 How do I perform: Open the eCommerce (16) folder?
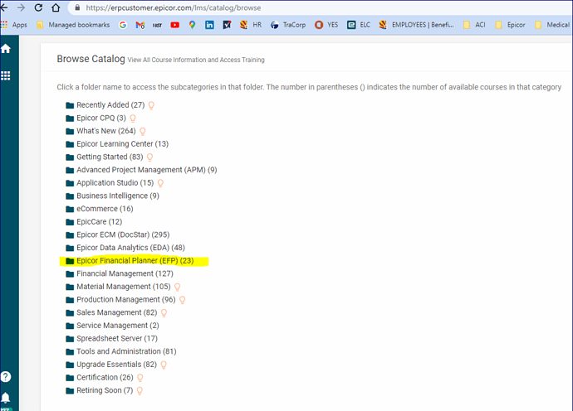pos(100,209)
